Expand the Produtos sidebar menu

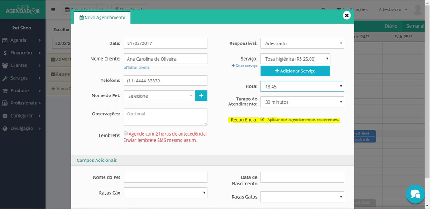pyautogui.click(x=23, y=90)
